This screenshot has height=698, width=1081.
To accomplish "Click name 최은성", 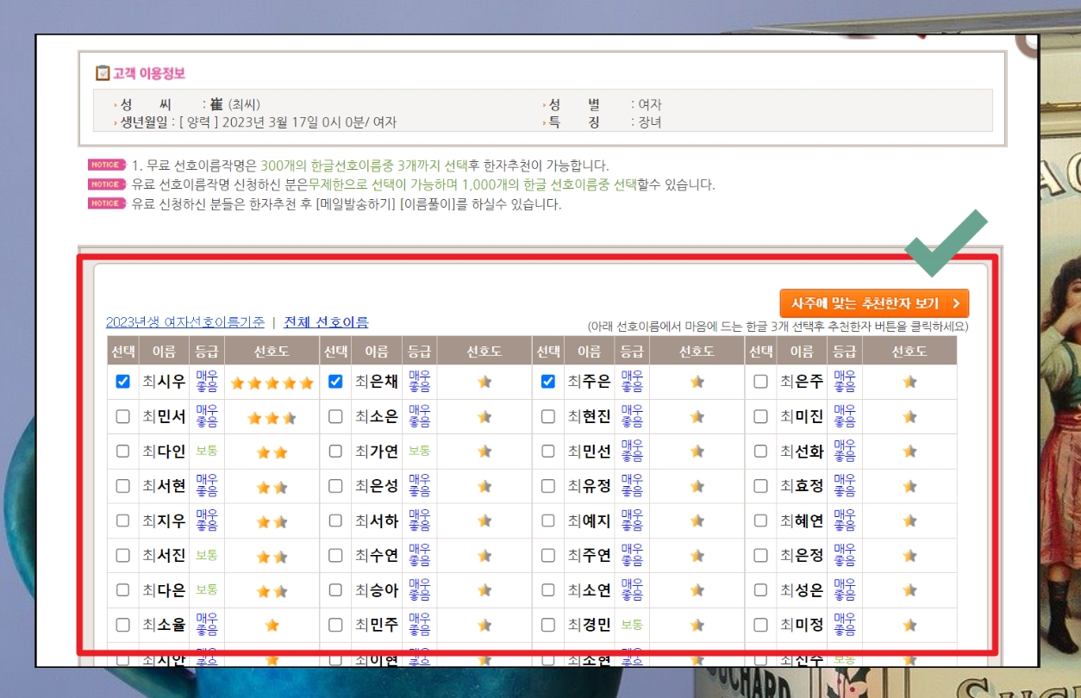I will click(x=377, y=486).
